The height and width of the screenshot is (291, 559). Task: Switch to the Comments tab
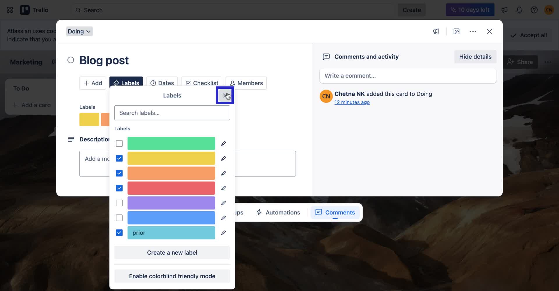(x=335, y=212)
